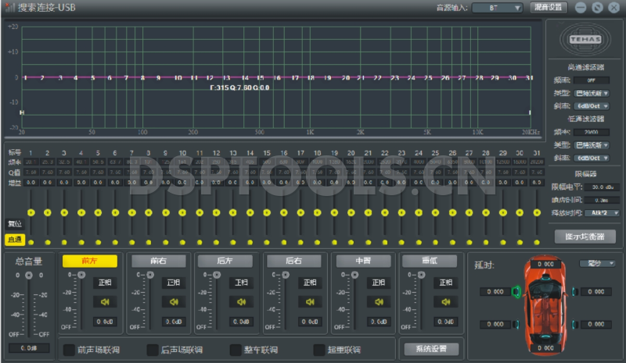The height and width of the screenshot is (363, 626).
Task: Click the 总音量 master volume slider knob
Action: (x=29, y=276)
